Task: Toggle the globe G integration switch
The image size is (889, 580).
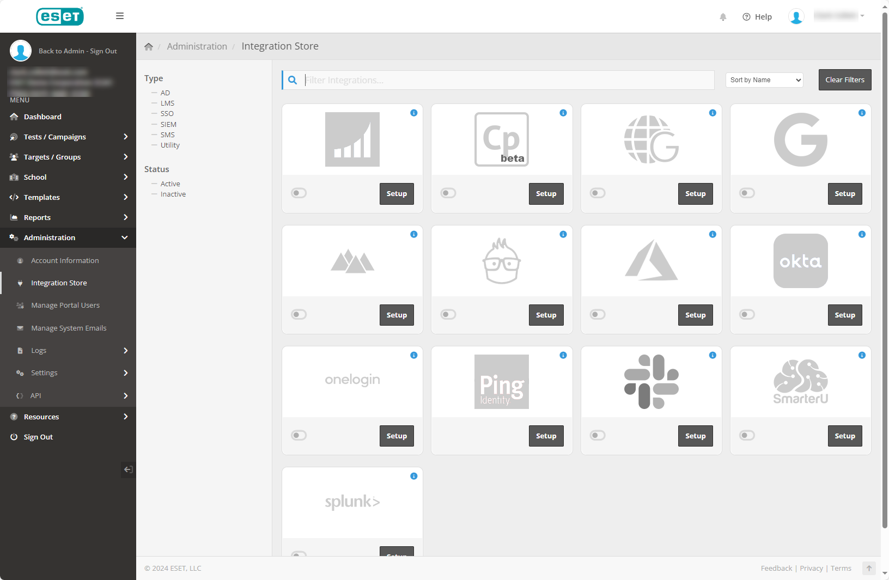Action: (598, 193)
